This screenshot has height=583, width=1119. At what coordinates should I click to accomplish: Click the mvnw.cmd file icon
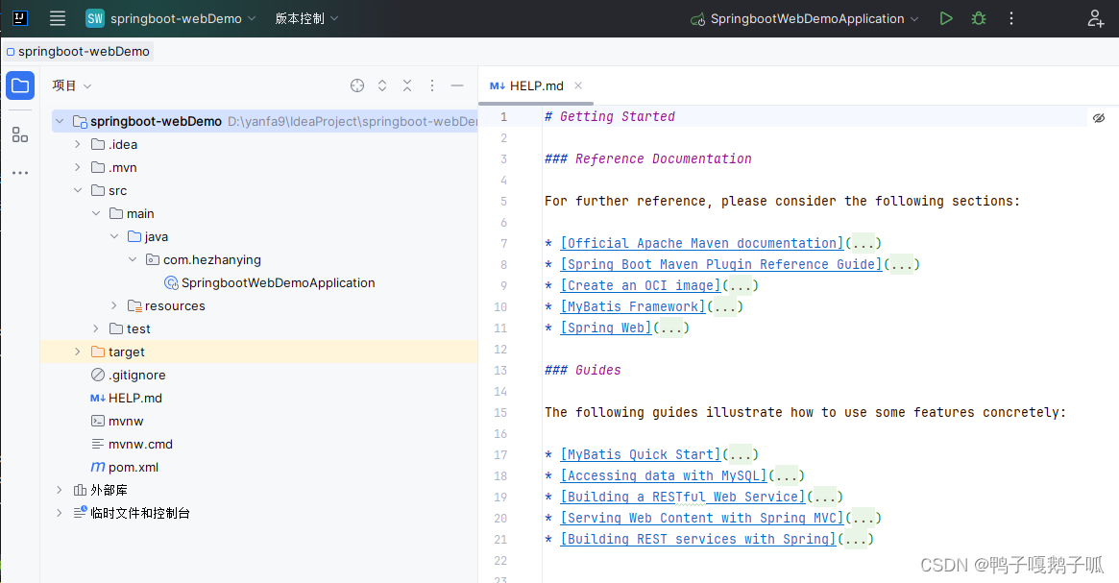click(98, 444)
